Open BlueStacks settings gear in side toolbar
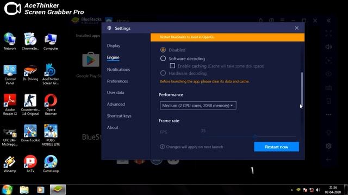 (x=328, y=146)
